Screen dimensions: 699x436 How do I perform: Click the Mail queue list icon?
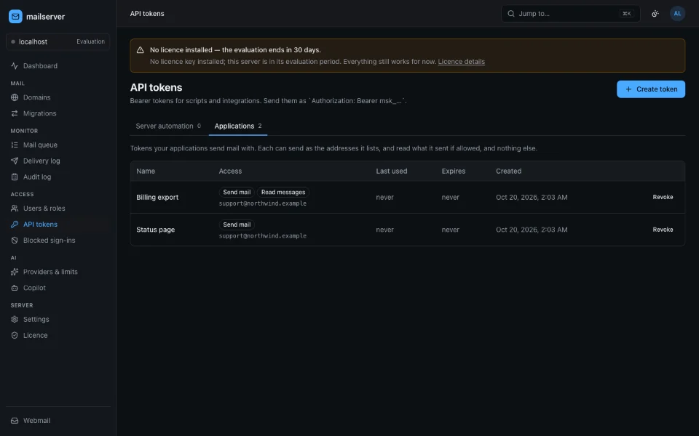pos(15,145)
